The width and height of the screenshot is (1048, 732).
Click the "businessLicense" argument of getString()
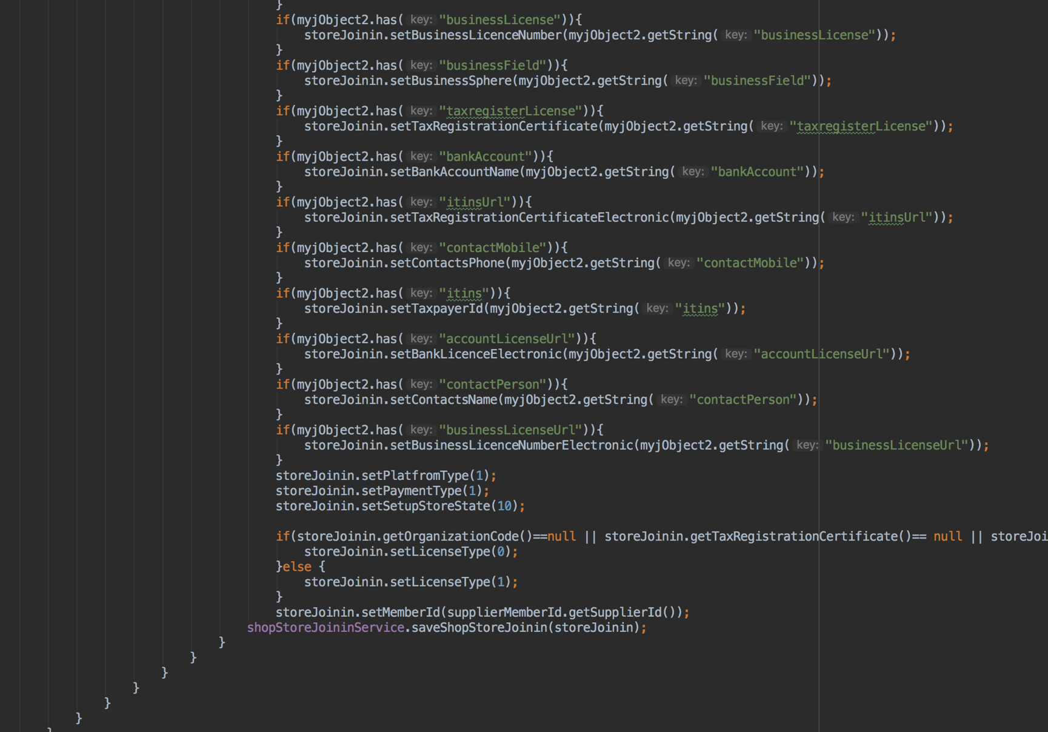coord(815,35)
